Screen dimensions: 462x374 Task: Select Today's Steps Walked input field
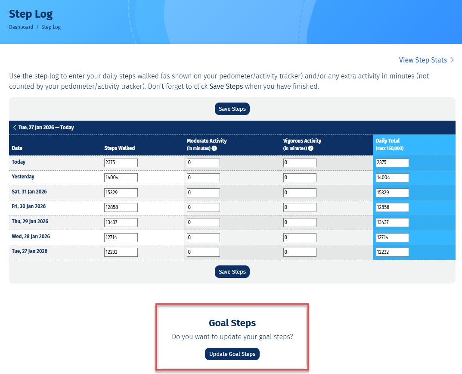pos(121,163)
